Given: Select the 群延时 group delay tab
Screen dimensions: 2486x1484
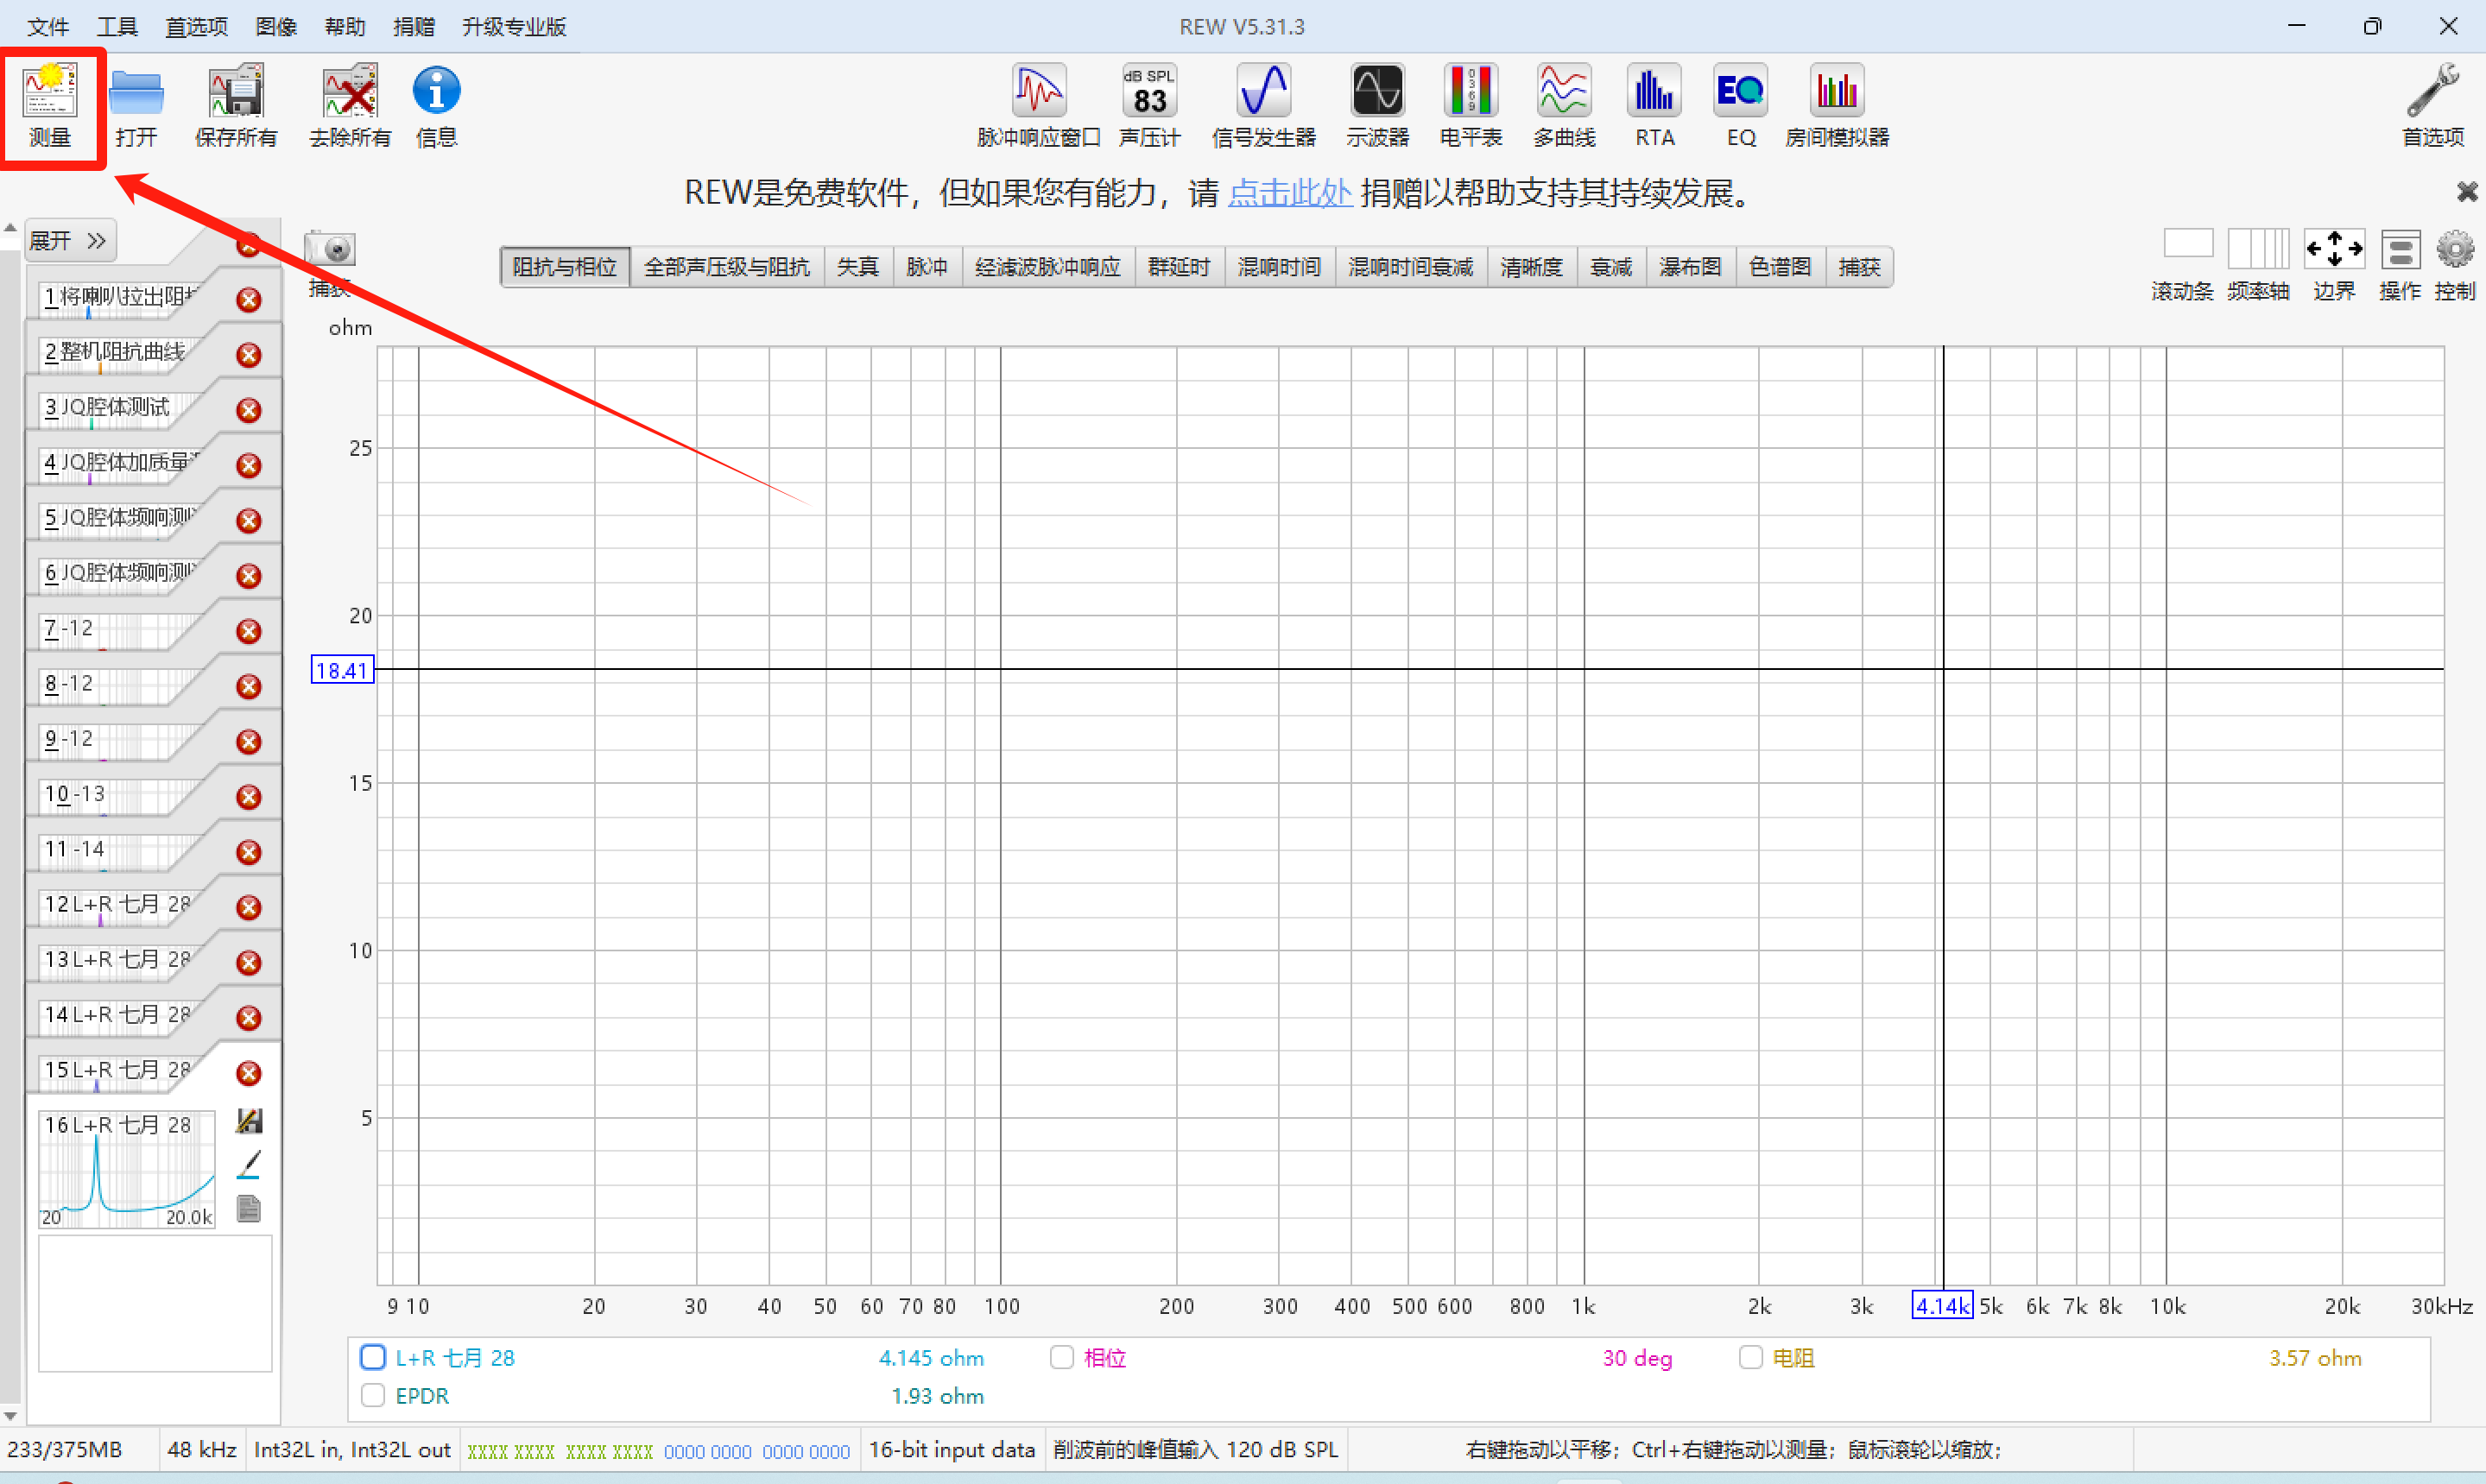Looking at the screenshot, I should (1179, 267).
